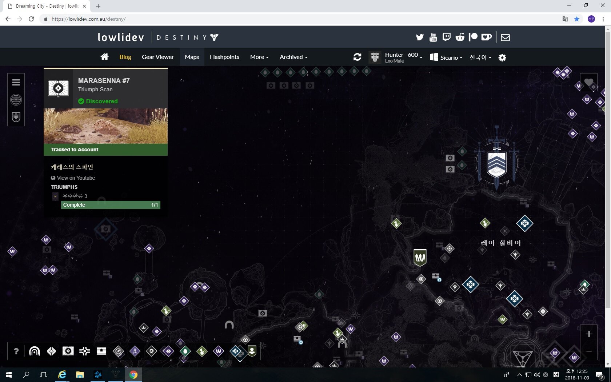Screen dimensions: 611x382
Task: Open the hamburger menu on map sidebar
Action: click(x=16, y=82)
